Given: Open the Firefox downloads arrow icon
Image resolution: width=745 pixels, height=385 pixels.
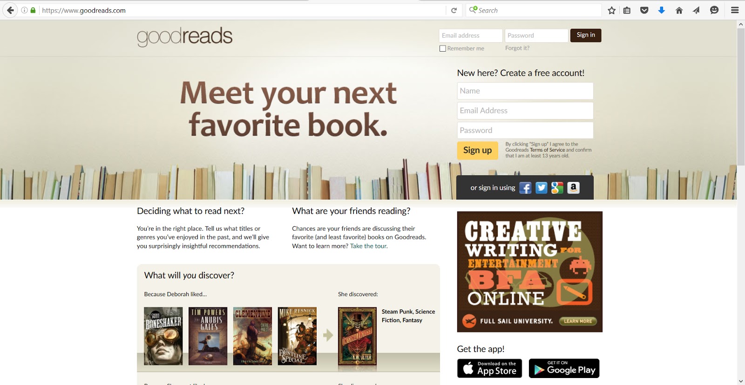Looking at the screenshot, I should [x=661, y=10].
